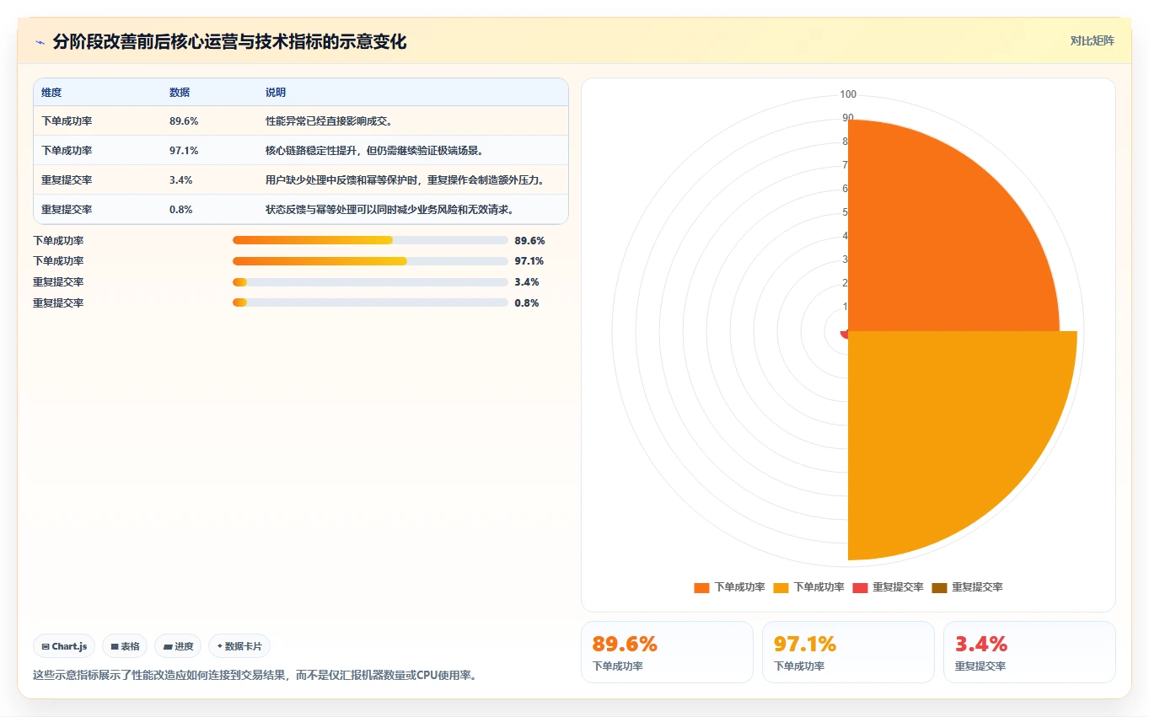The image size is (1149, 717).
Task: Click the 3.4% progress bar
Action: [x=370, y=282]
